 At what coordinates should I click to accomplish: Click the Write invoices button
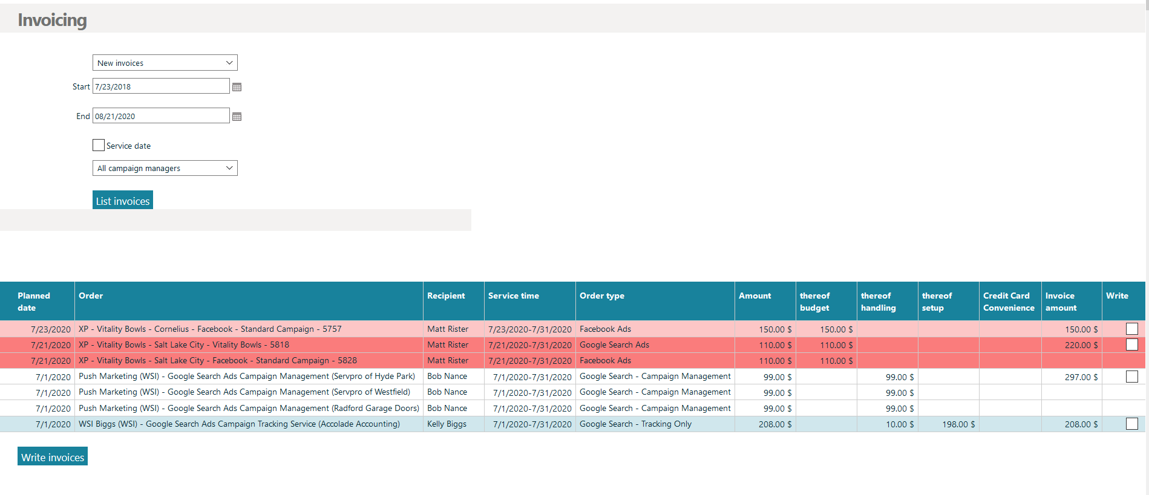tap(53, 456)
